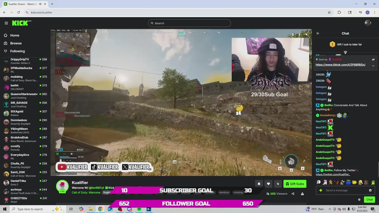The height and width of the screenshot is (213, 379).
Task: Select the chatting stream tag
Action: (238, 193)
